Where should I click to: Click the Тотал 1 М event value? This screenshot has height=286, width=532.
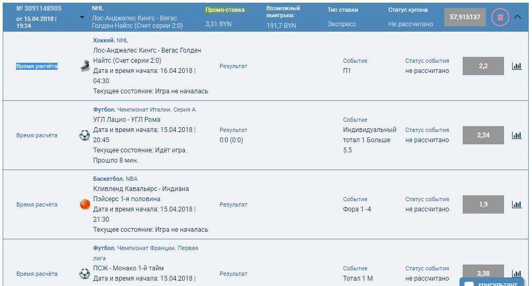(357, 278)
